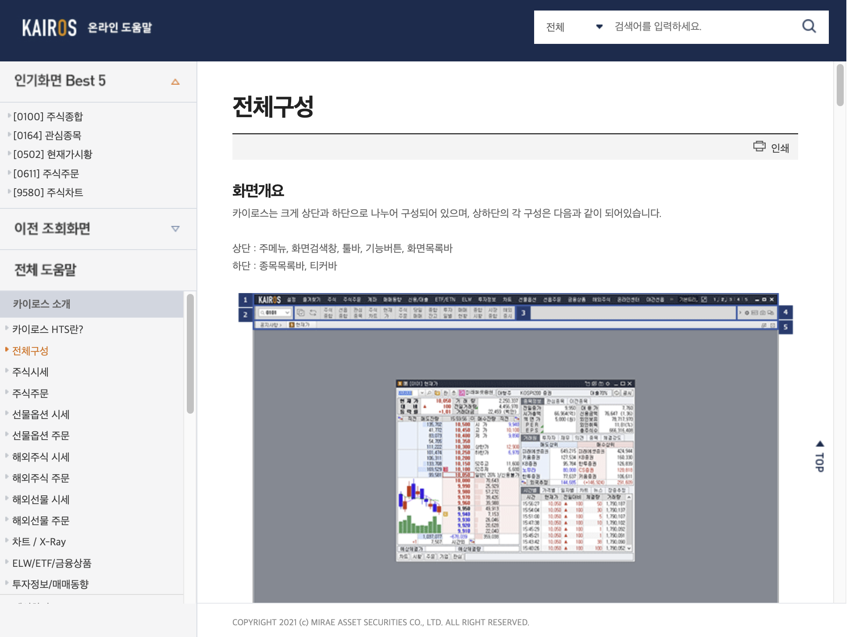Click the magnifier icon inside the 현재가 window
Screen dimensions: 849x637
coord(429,393)
